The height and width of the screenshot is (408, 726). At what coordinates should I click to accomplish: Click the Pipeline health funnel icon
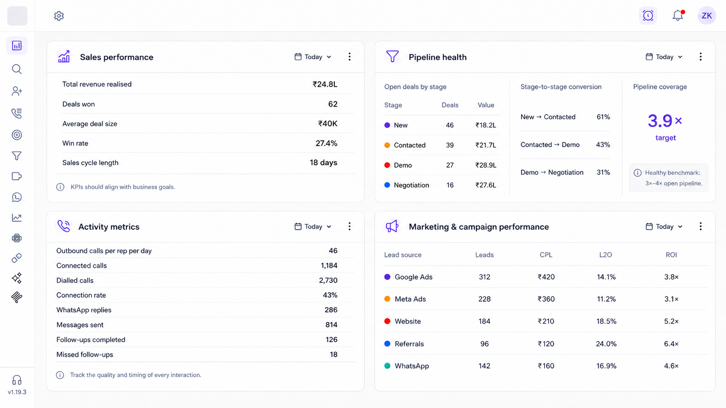click(x=392, y=56)
